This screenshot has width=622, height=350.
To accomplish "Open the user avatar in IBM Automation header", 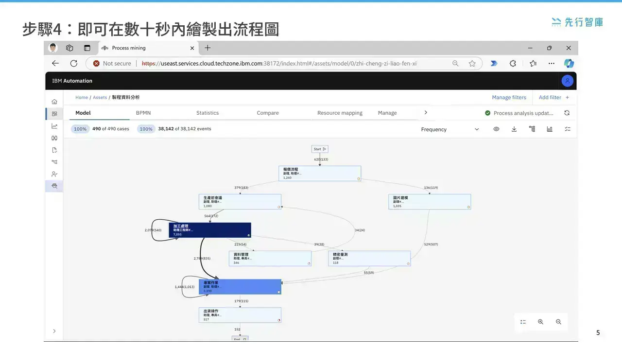I will 567,81.
